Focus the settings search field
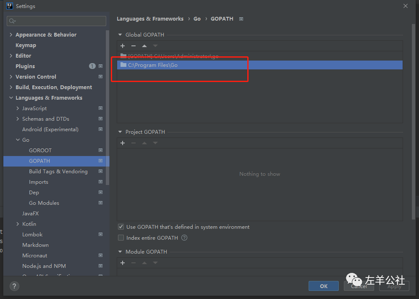This screenshot has width=419, height=299. pos(56,21)
